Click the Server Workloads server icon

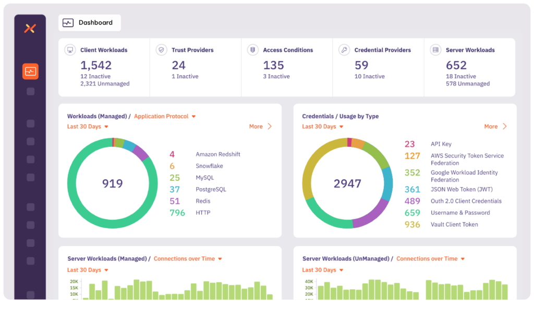click(x=434, y=50)
